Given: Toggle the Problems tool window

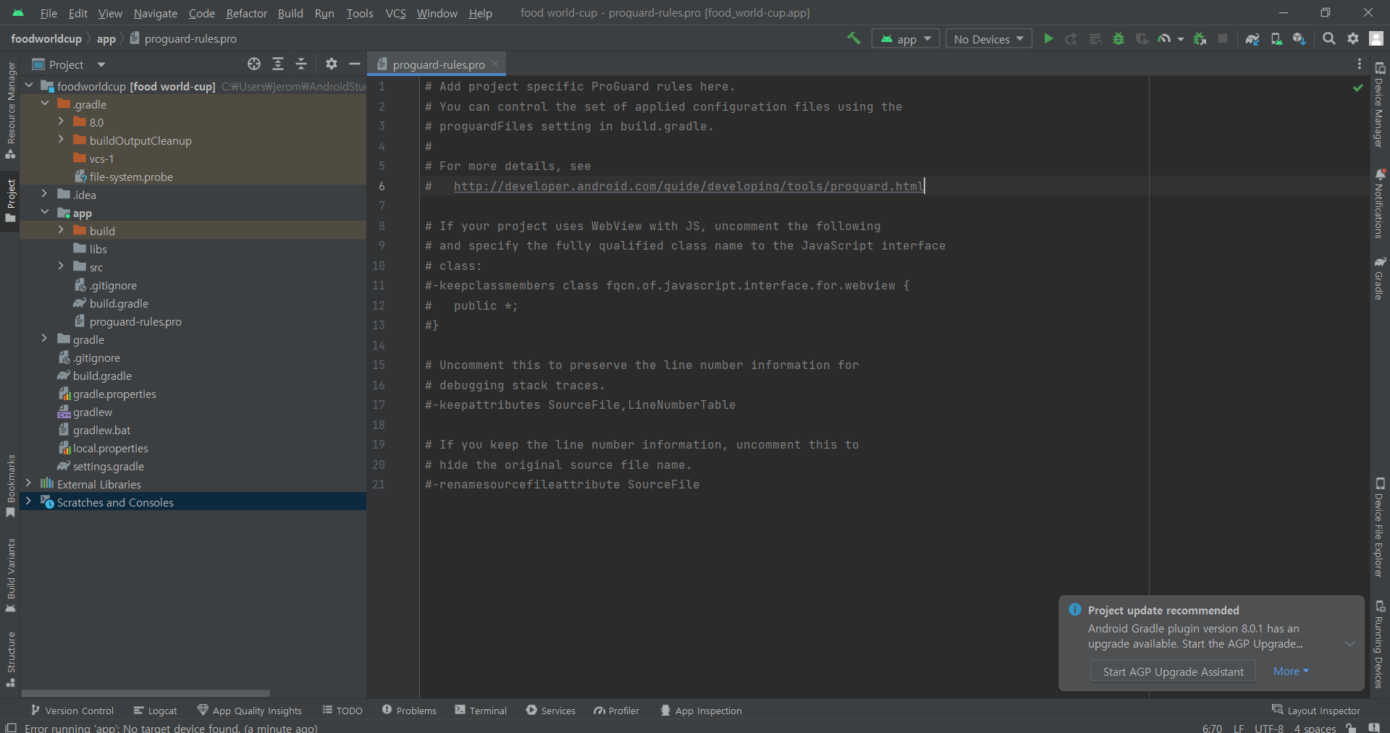Looking at the screenshot, I should (409, 711).
